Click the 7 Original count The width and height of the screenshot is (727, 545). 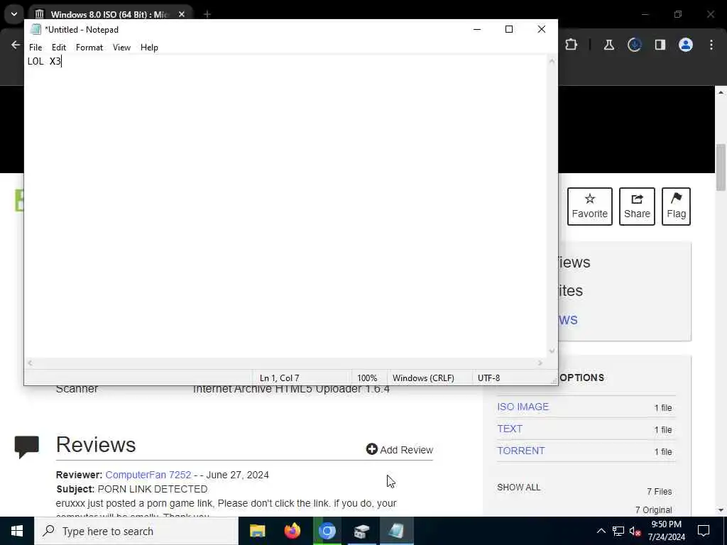pos(653,510)
